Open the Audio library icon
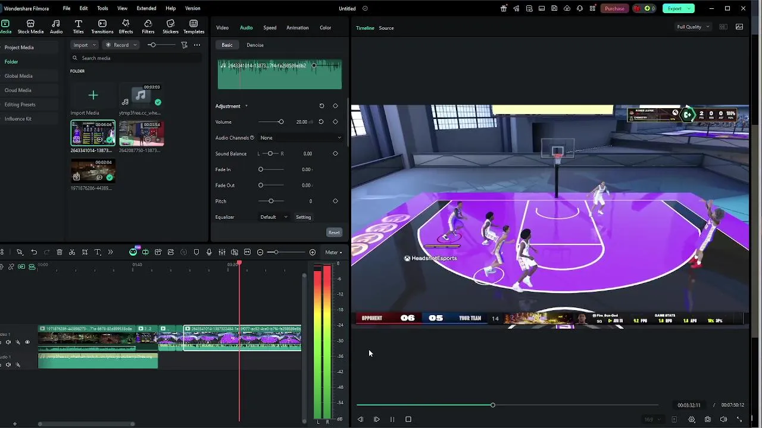Screen dimensions: 762x428 tap(56, 27)
